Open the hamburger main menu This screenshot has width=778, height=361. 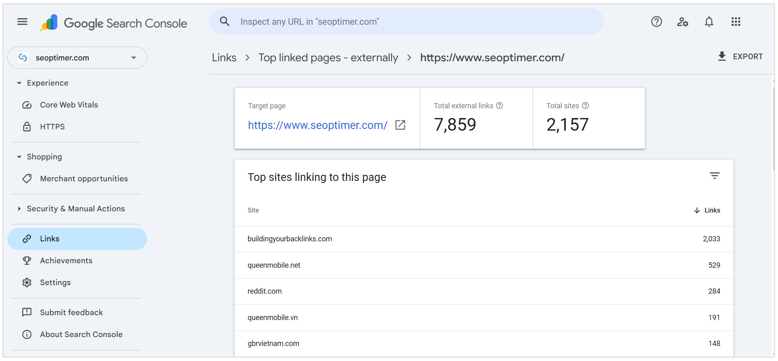coord(22,22)
